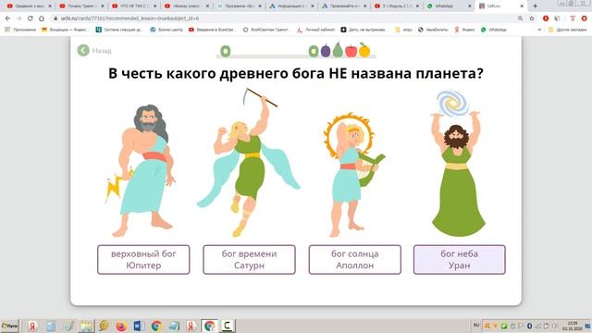Viewport: 592px width, 333px height.
Task: Open the red extension icon in toolbar
Action: pos(546,18)
